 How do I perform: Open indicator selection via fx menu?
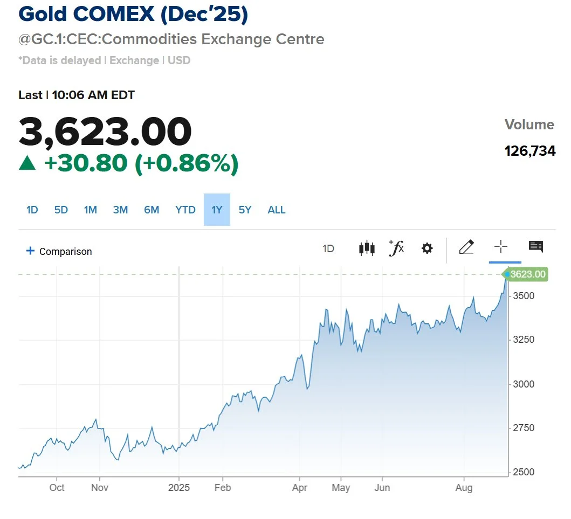tap(396, 248)
